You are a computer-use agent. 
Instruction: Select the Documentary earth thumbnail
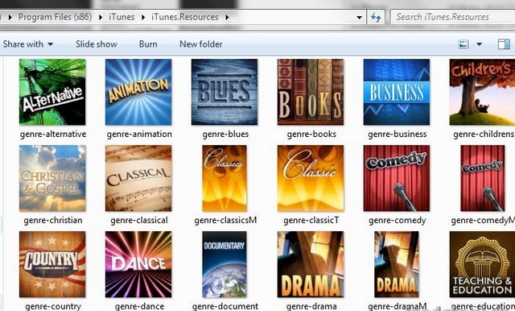[x=225, y=264]
